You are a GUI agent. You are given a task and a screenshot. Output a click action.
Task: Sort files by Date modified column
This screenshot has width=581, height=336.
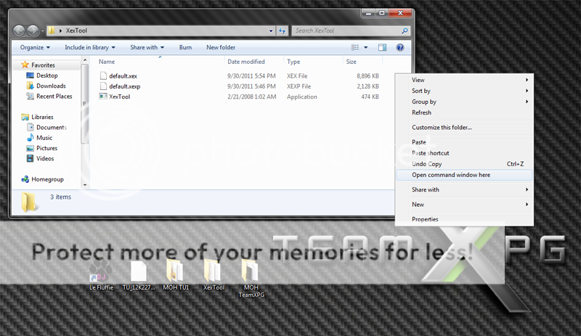(246, 62)
